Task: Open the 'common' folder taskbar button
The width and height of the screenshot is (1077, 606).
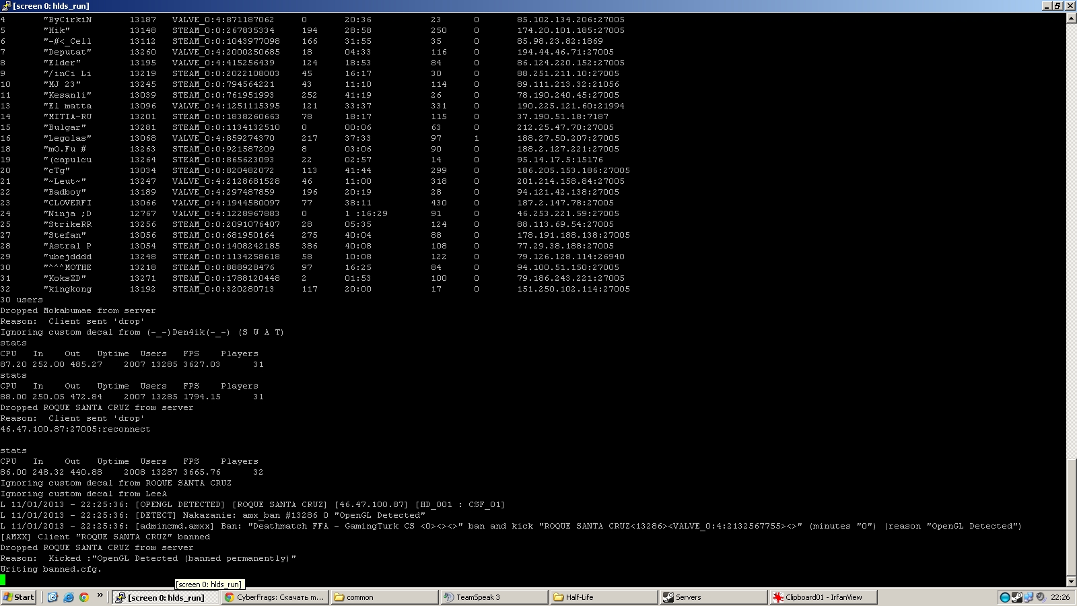Action: (x=384, y=597)
